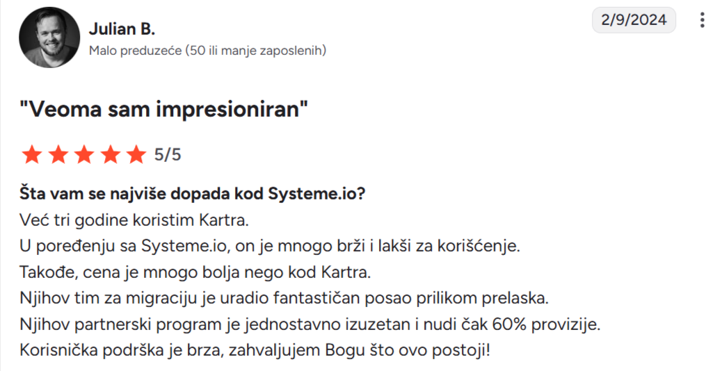Open Julian B.'s profile photo
This screenshot has width=715, height=371.
tap(49, 38)
